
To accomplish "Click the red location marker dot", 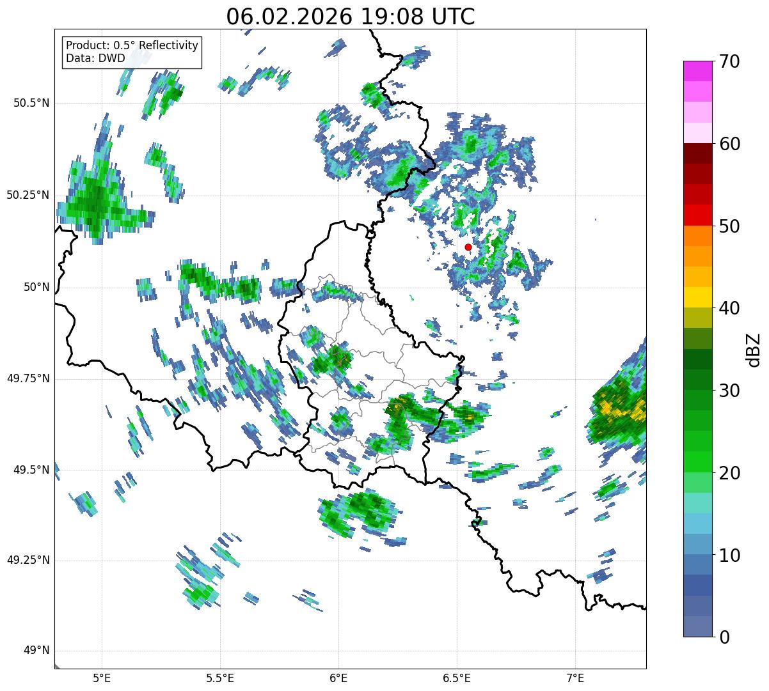I will pyautogui.click(x=468, y=247).
